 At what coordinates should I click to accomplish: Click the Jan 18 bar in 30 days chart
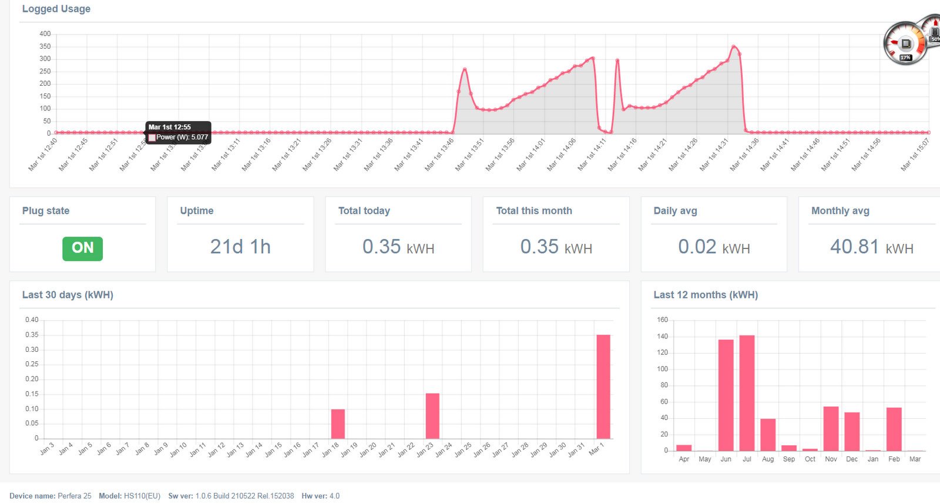(x=338, y=424)
